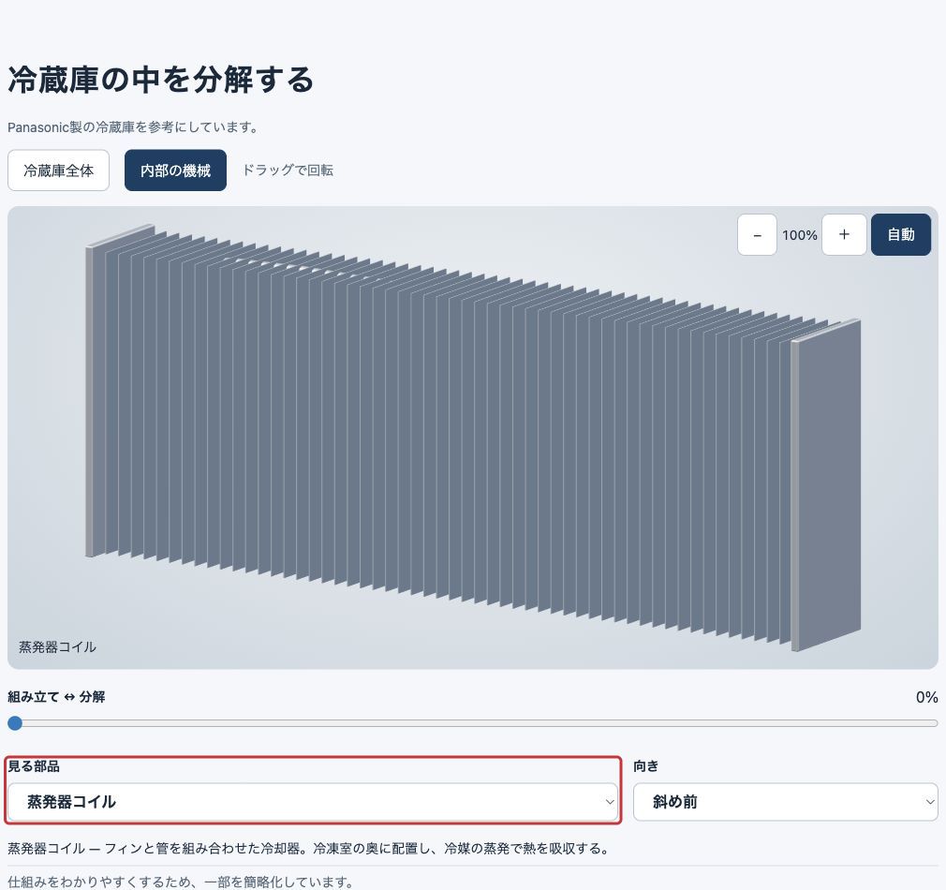Zoom out with the minus button
This screenshot has width=946, height=890.
tap(757, 235)
